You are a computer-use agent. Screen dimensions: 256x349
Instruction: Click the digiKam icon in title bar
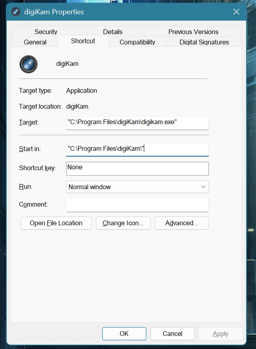[16, 12]
